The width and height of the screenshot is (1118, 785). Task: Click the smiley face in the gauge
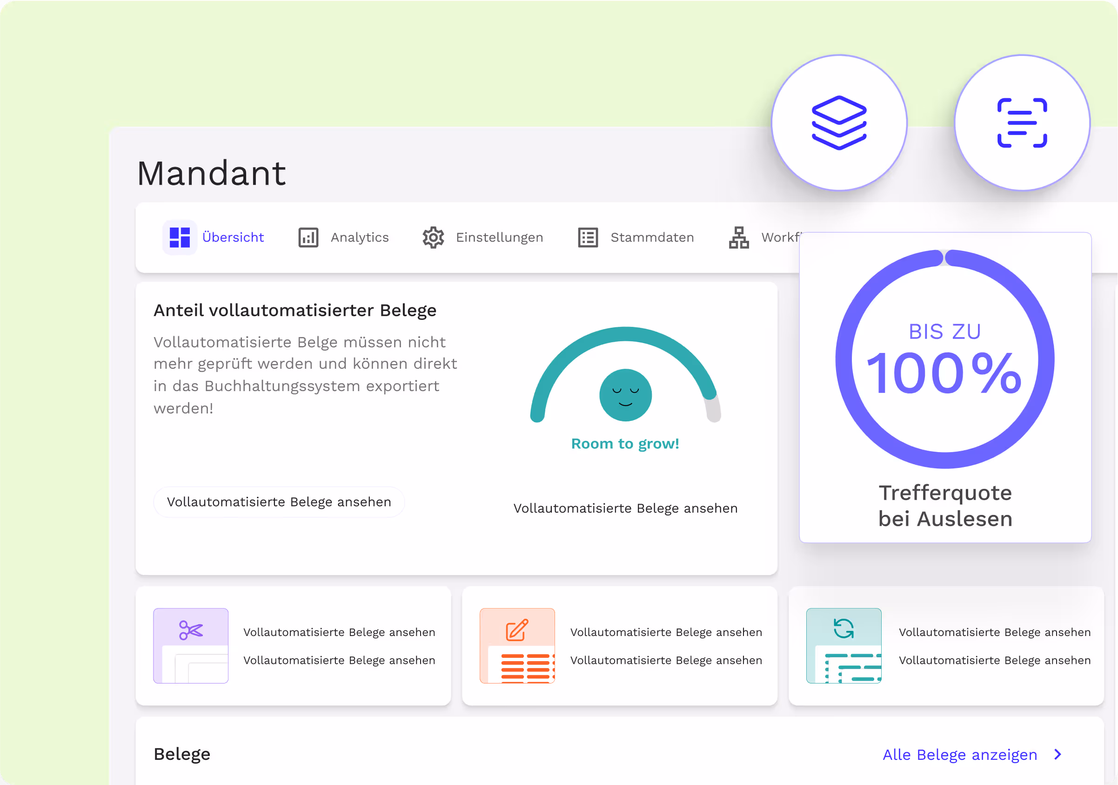(x=625, y=395)
